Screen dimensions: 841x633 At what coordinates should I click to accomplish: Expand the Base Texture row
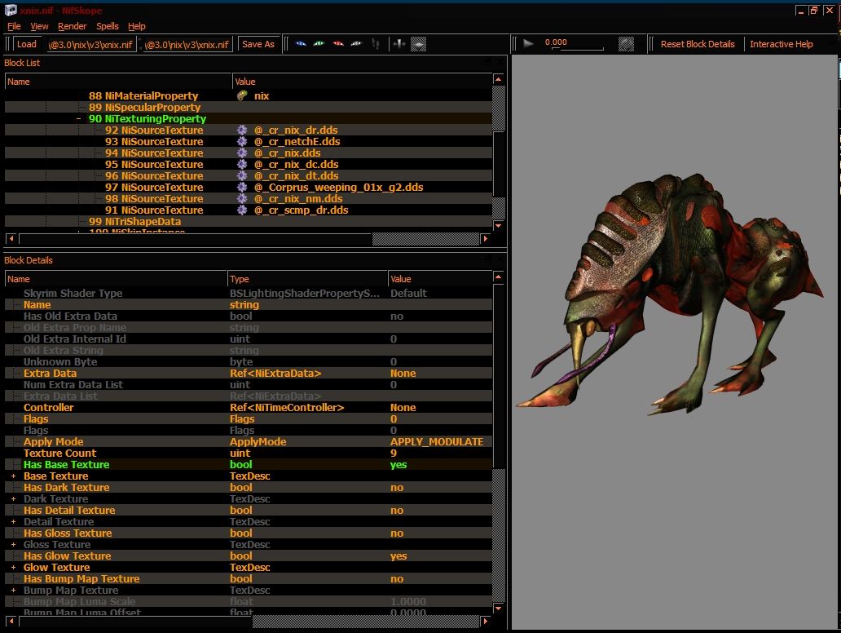pyautogui.click(x=13, y=476)
